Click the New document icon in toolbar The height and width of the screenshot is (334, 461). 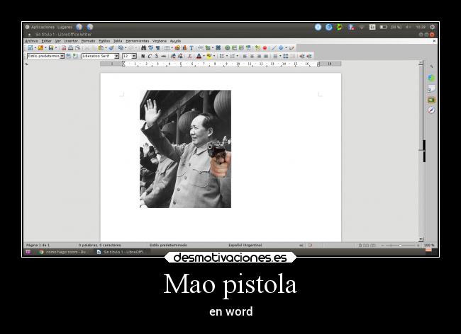click(x=30, y=48)
